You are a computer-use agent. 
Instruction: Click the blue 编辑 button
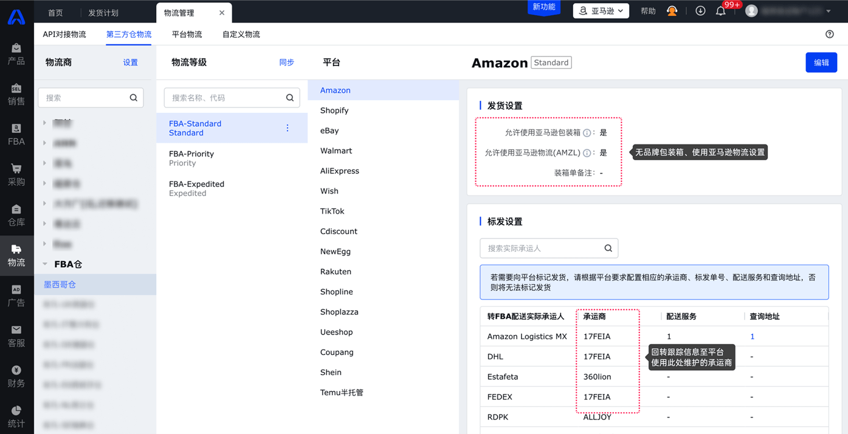click(x=821, y=63)
